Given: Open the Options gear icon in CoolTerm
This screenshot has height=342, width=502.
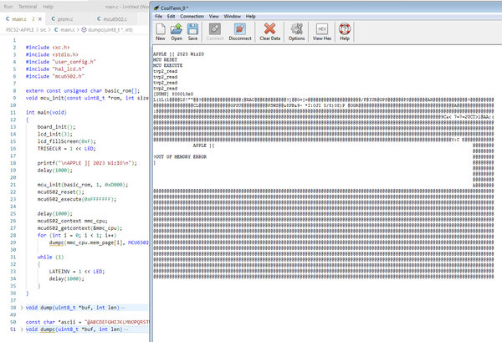Looking at the screenshot, I should coord(296,32).
